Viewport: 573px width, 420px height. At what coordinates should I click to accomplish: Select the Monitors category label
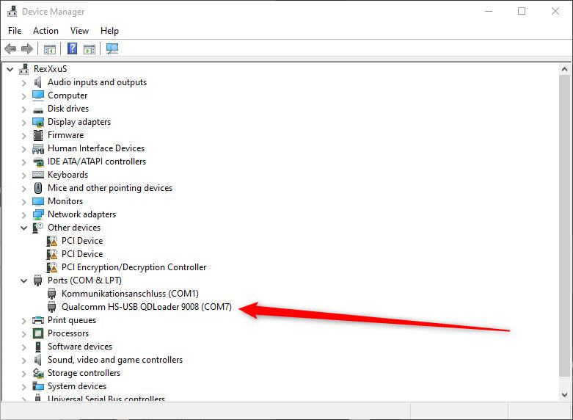point(65,201)
